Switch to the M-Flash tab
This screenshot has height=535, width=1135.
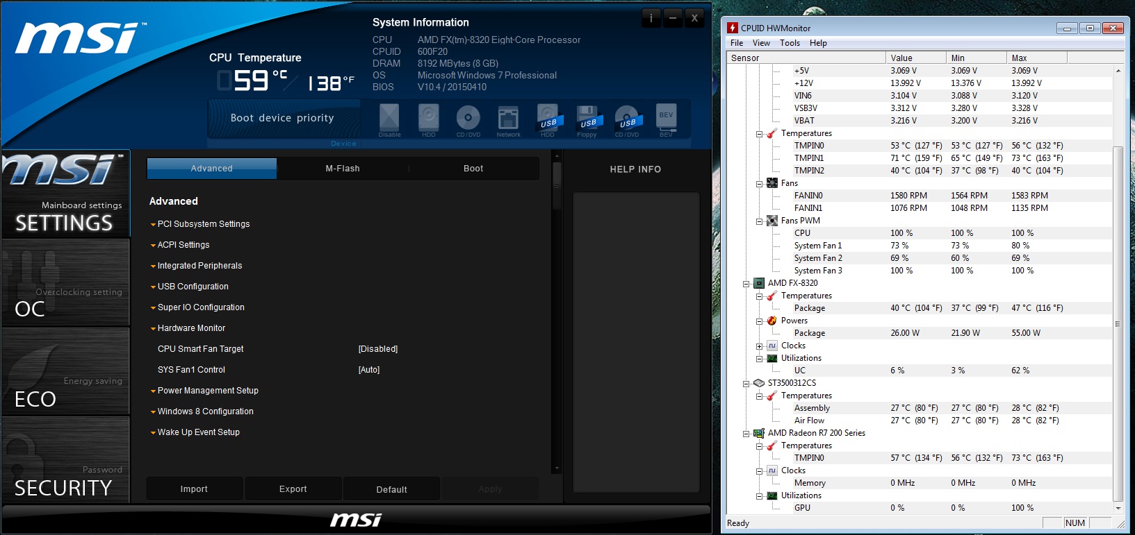click(x=343, y=169)
